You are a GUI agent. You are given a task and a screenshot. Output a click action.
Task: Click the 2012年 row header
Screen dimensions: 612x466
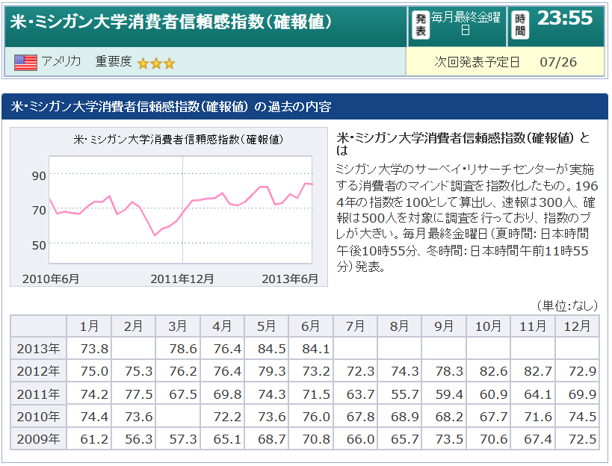(38, 371)
